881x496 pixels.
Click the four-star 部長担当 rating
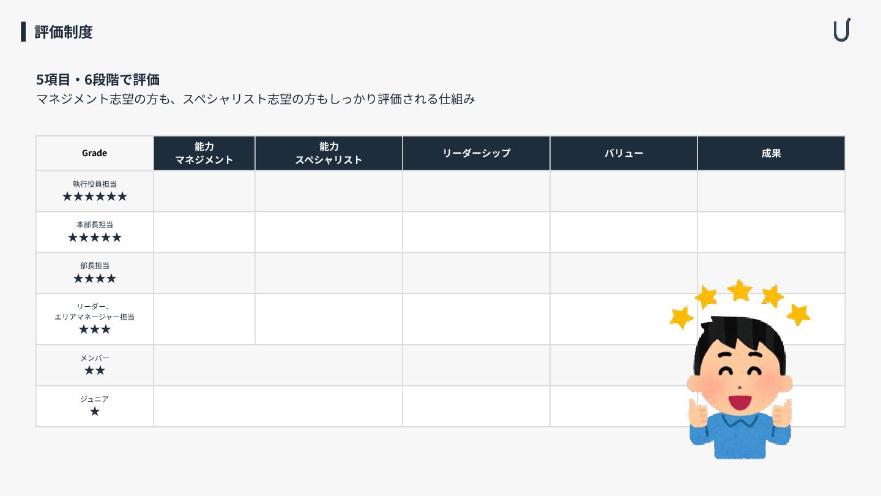tap(95, 279)
